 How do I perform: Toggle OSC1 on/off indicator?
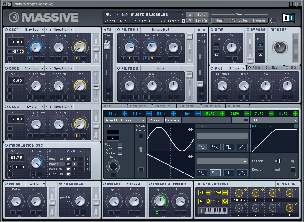tap(6, 30)
